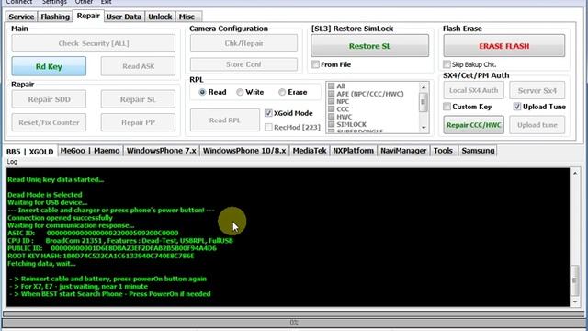Select the BB5 | XGOLD platform tab

pos(30,152)
